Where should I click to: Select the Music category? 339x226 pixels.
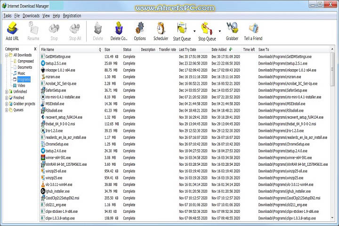pos(21,73)
